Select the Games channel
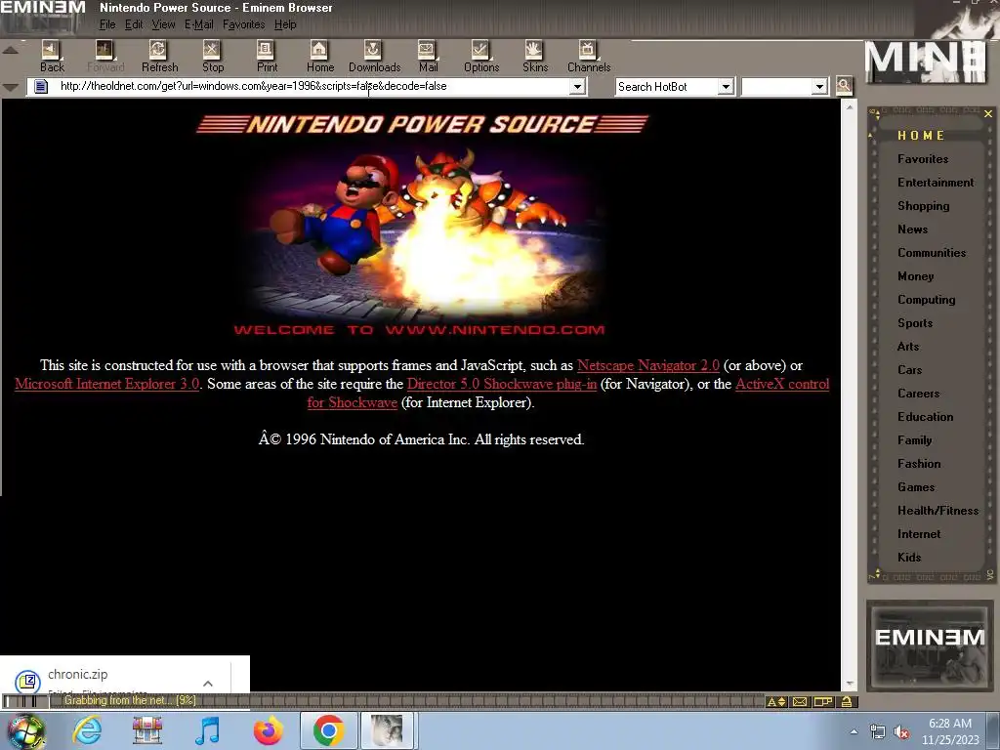This screenshot has height=750, width=1000. (x=916, y=487)
